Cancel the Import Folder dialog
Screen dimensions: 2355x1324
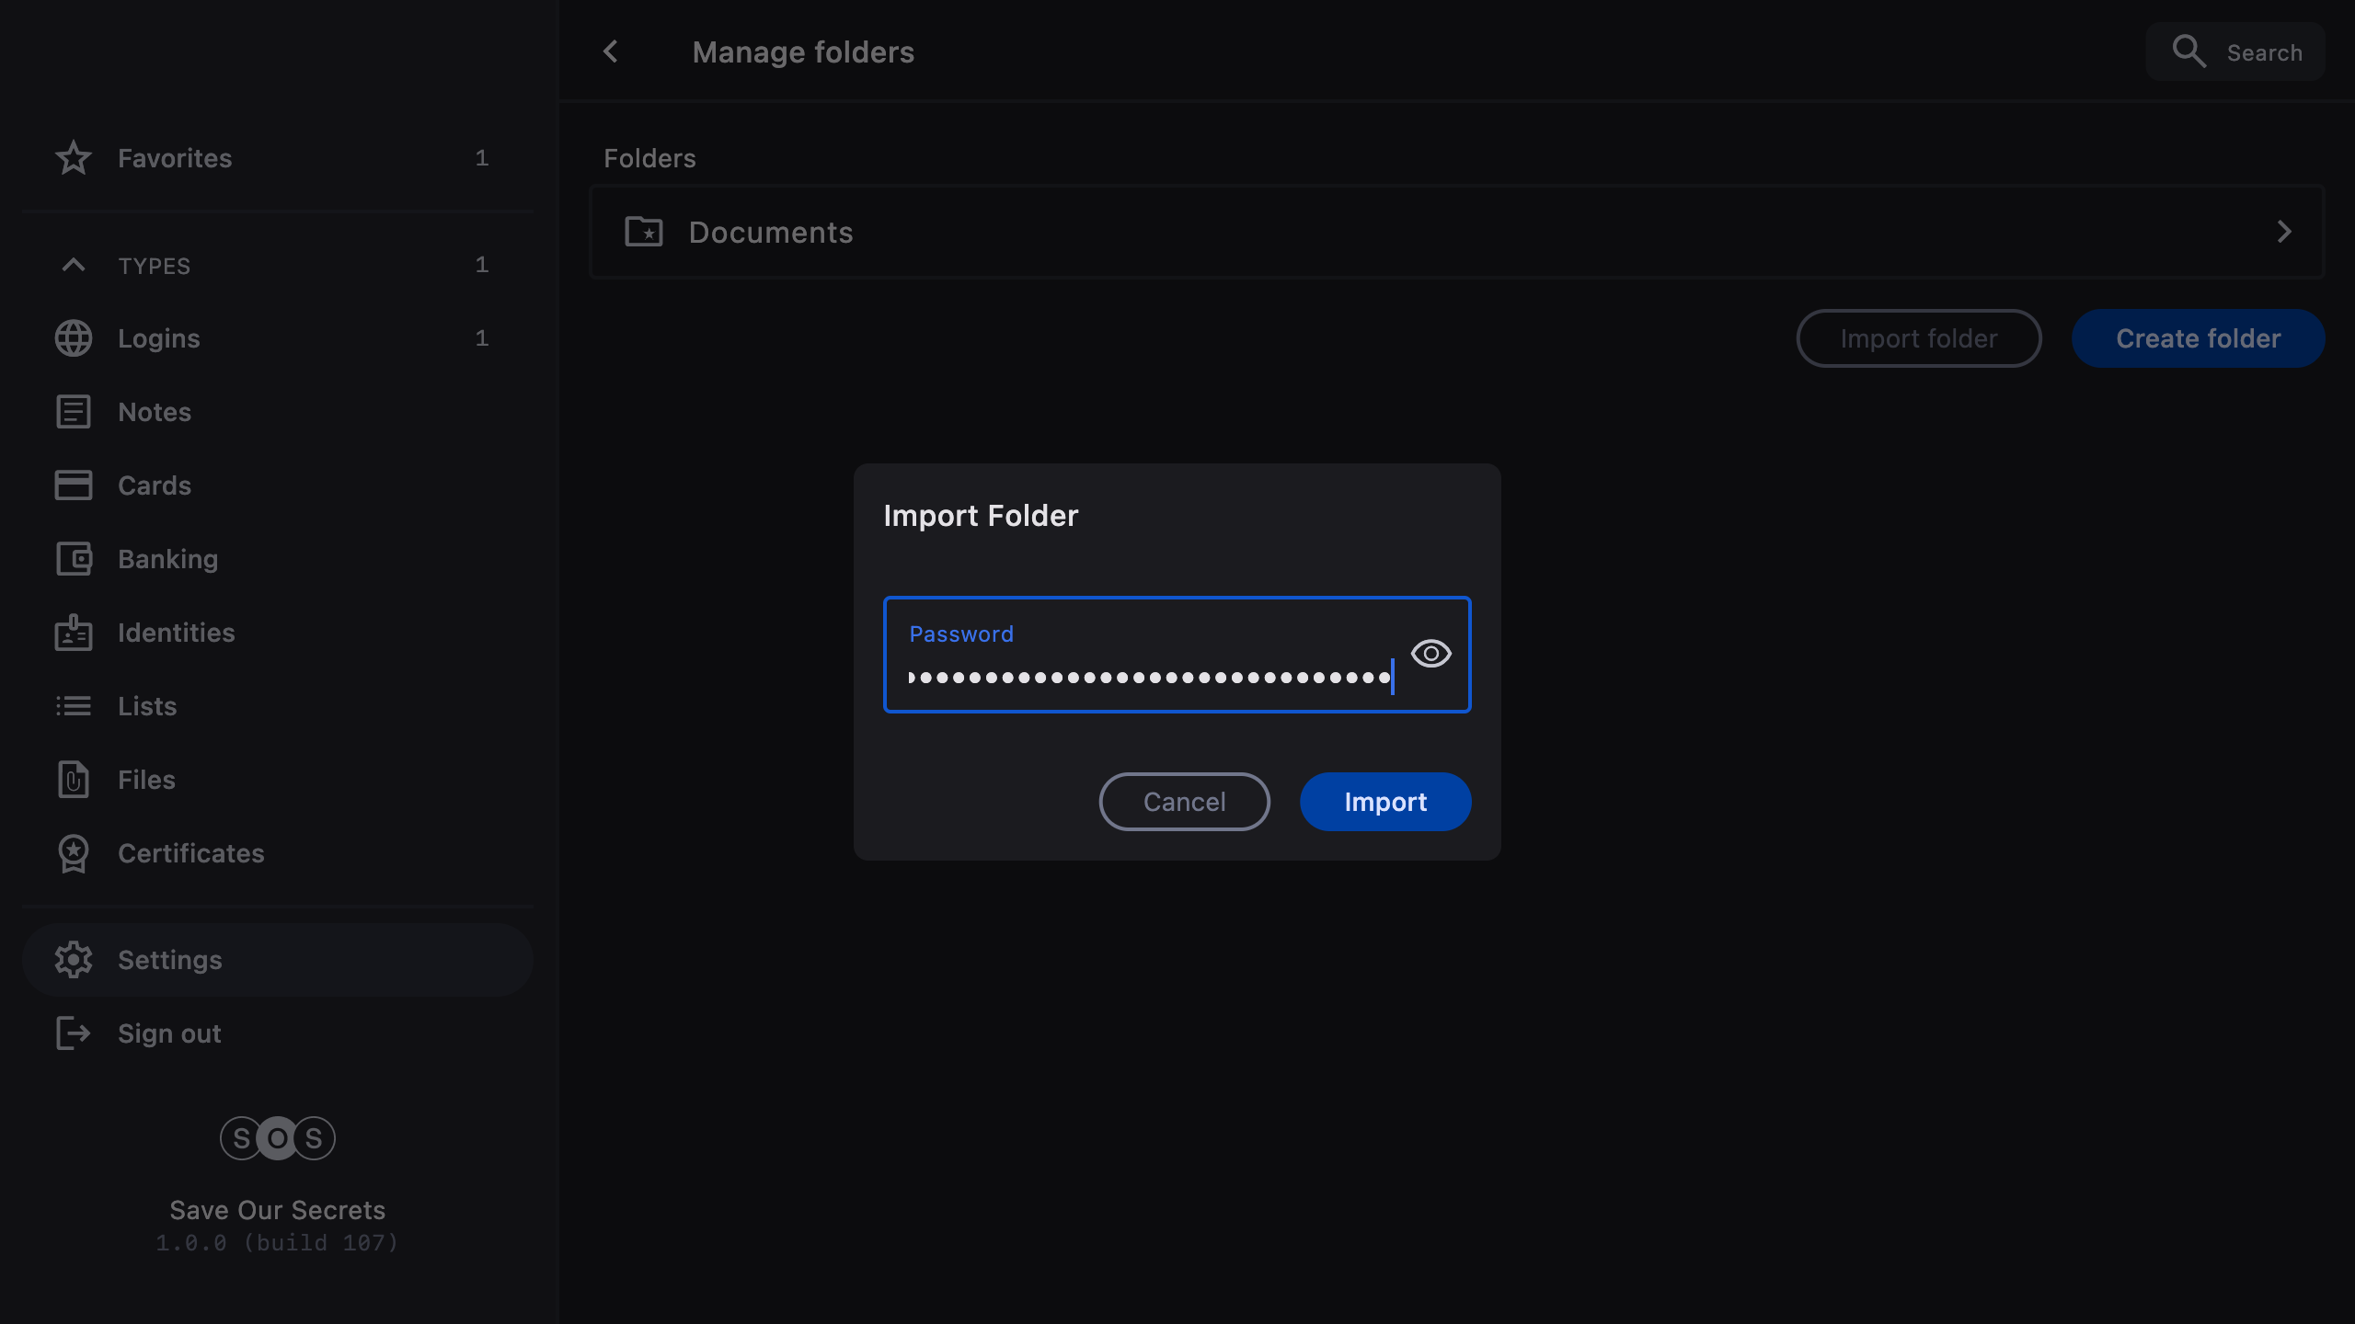pyautogui.click(x=1184, y=802)
